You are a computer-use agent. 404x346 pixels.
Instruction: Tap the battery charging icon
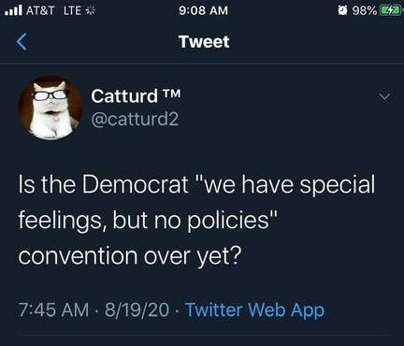(x=390, y=11)
